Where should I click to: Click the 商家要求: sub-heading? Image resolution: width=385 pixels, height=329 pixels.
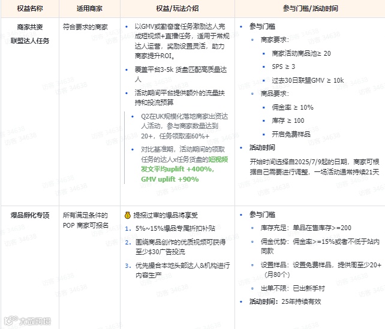275,40
